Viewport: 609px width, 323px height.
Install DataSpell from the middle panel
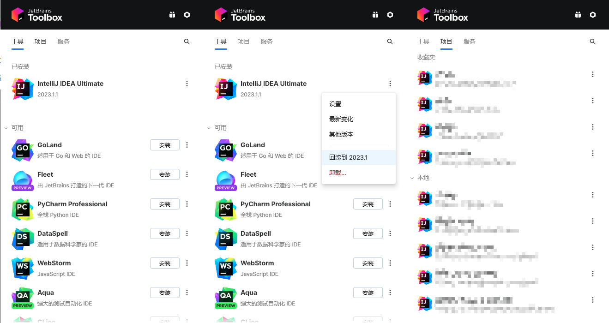[368, 233]
